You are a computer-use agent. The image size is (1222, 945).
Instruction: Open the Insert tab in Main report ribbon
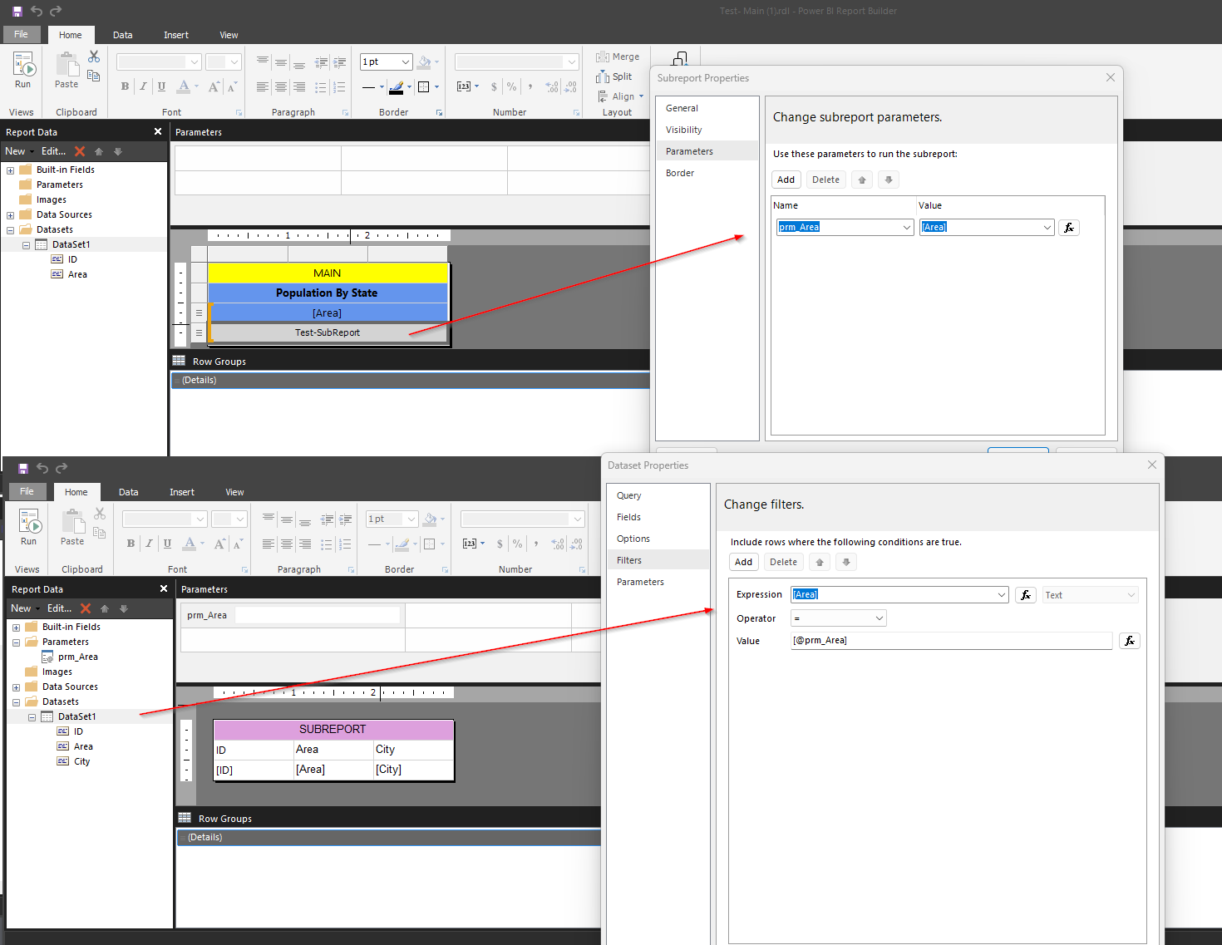tap(176, 35)
